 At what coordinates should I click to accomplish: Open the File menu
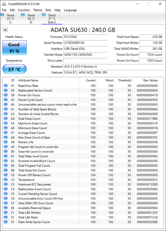click(4, 10)
